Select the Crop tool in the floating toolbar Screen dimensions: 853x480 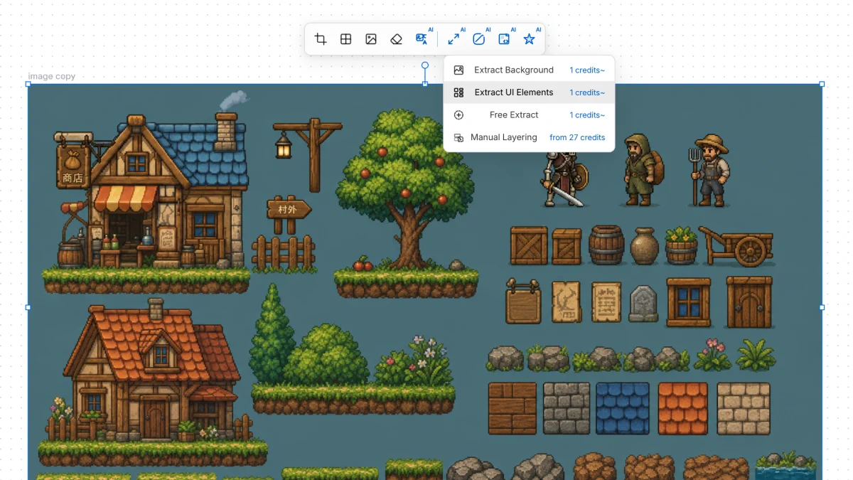click(321, 39)
